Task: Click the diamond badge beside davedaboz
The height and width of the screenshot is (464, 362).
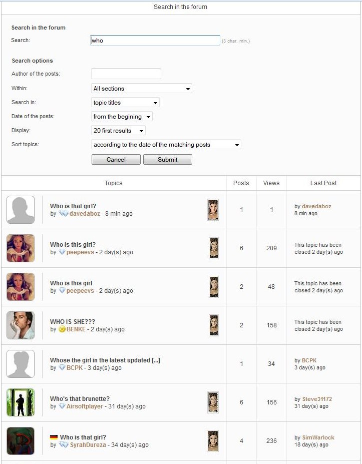Action: click(64, 213)
